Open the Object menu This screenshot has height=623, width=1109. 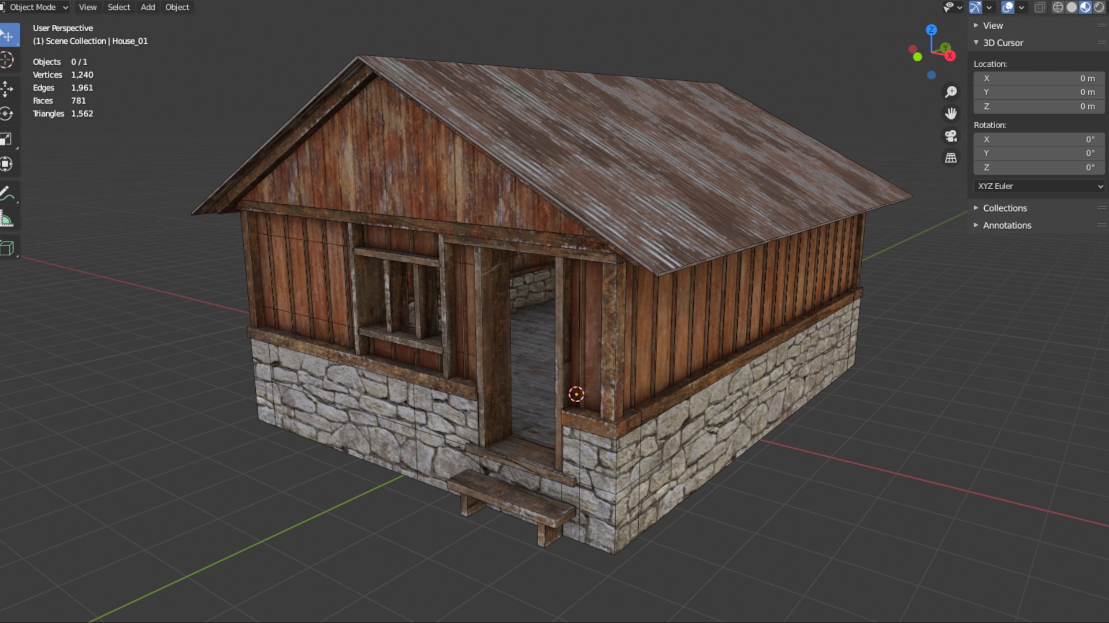177,7
